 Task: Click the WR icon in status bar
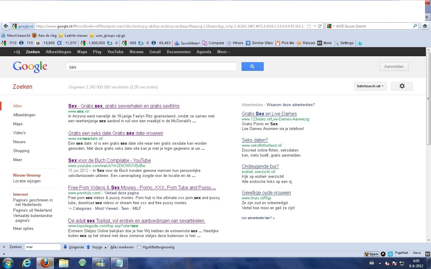tap(427, 254)
